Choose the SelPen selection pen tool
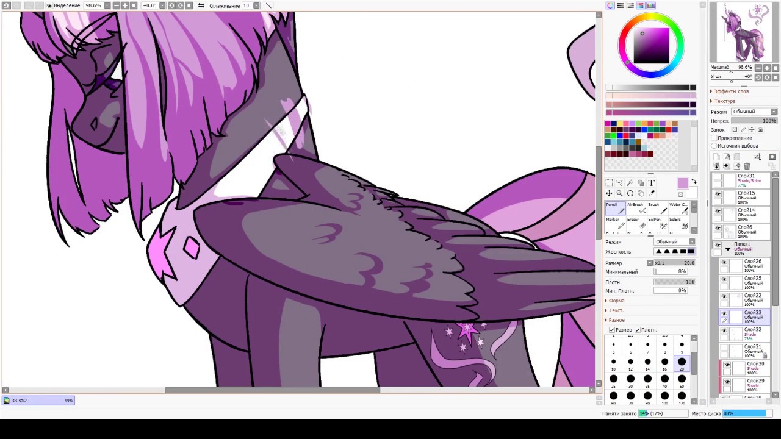 pos(657,223)
